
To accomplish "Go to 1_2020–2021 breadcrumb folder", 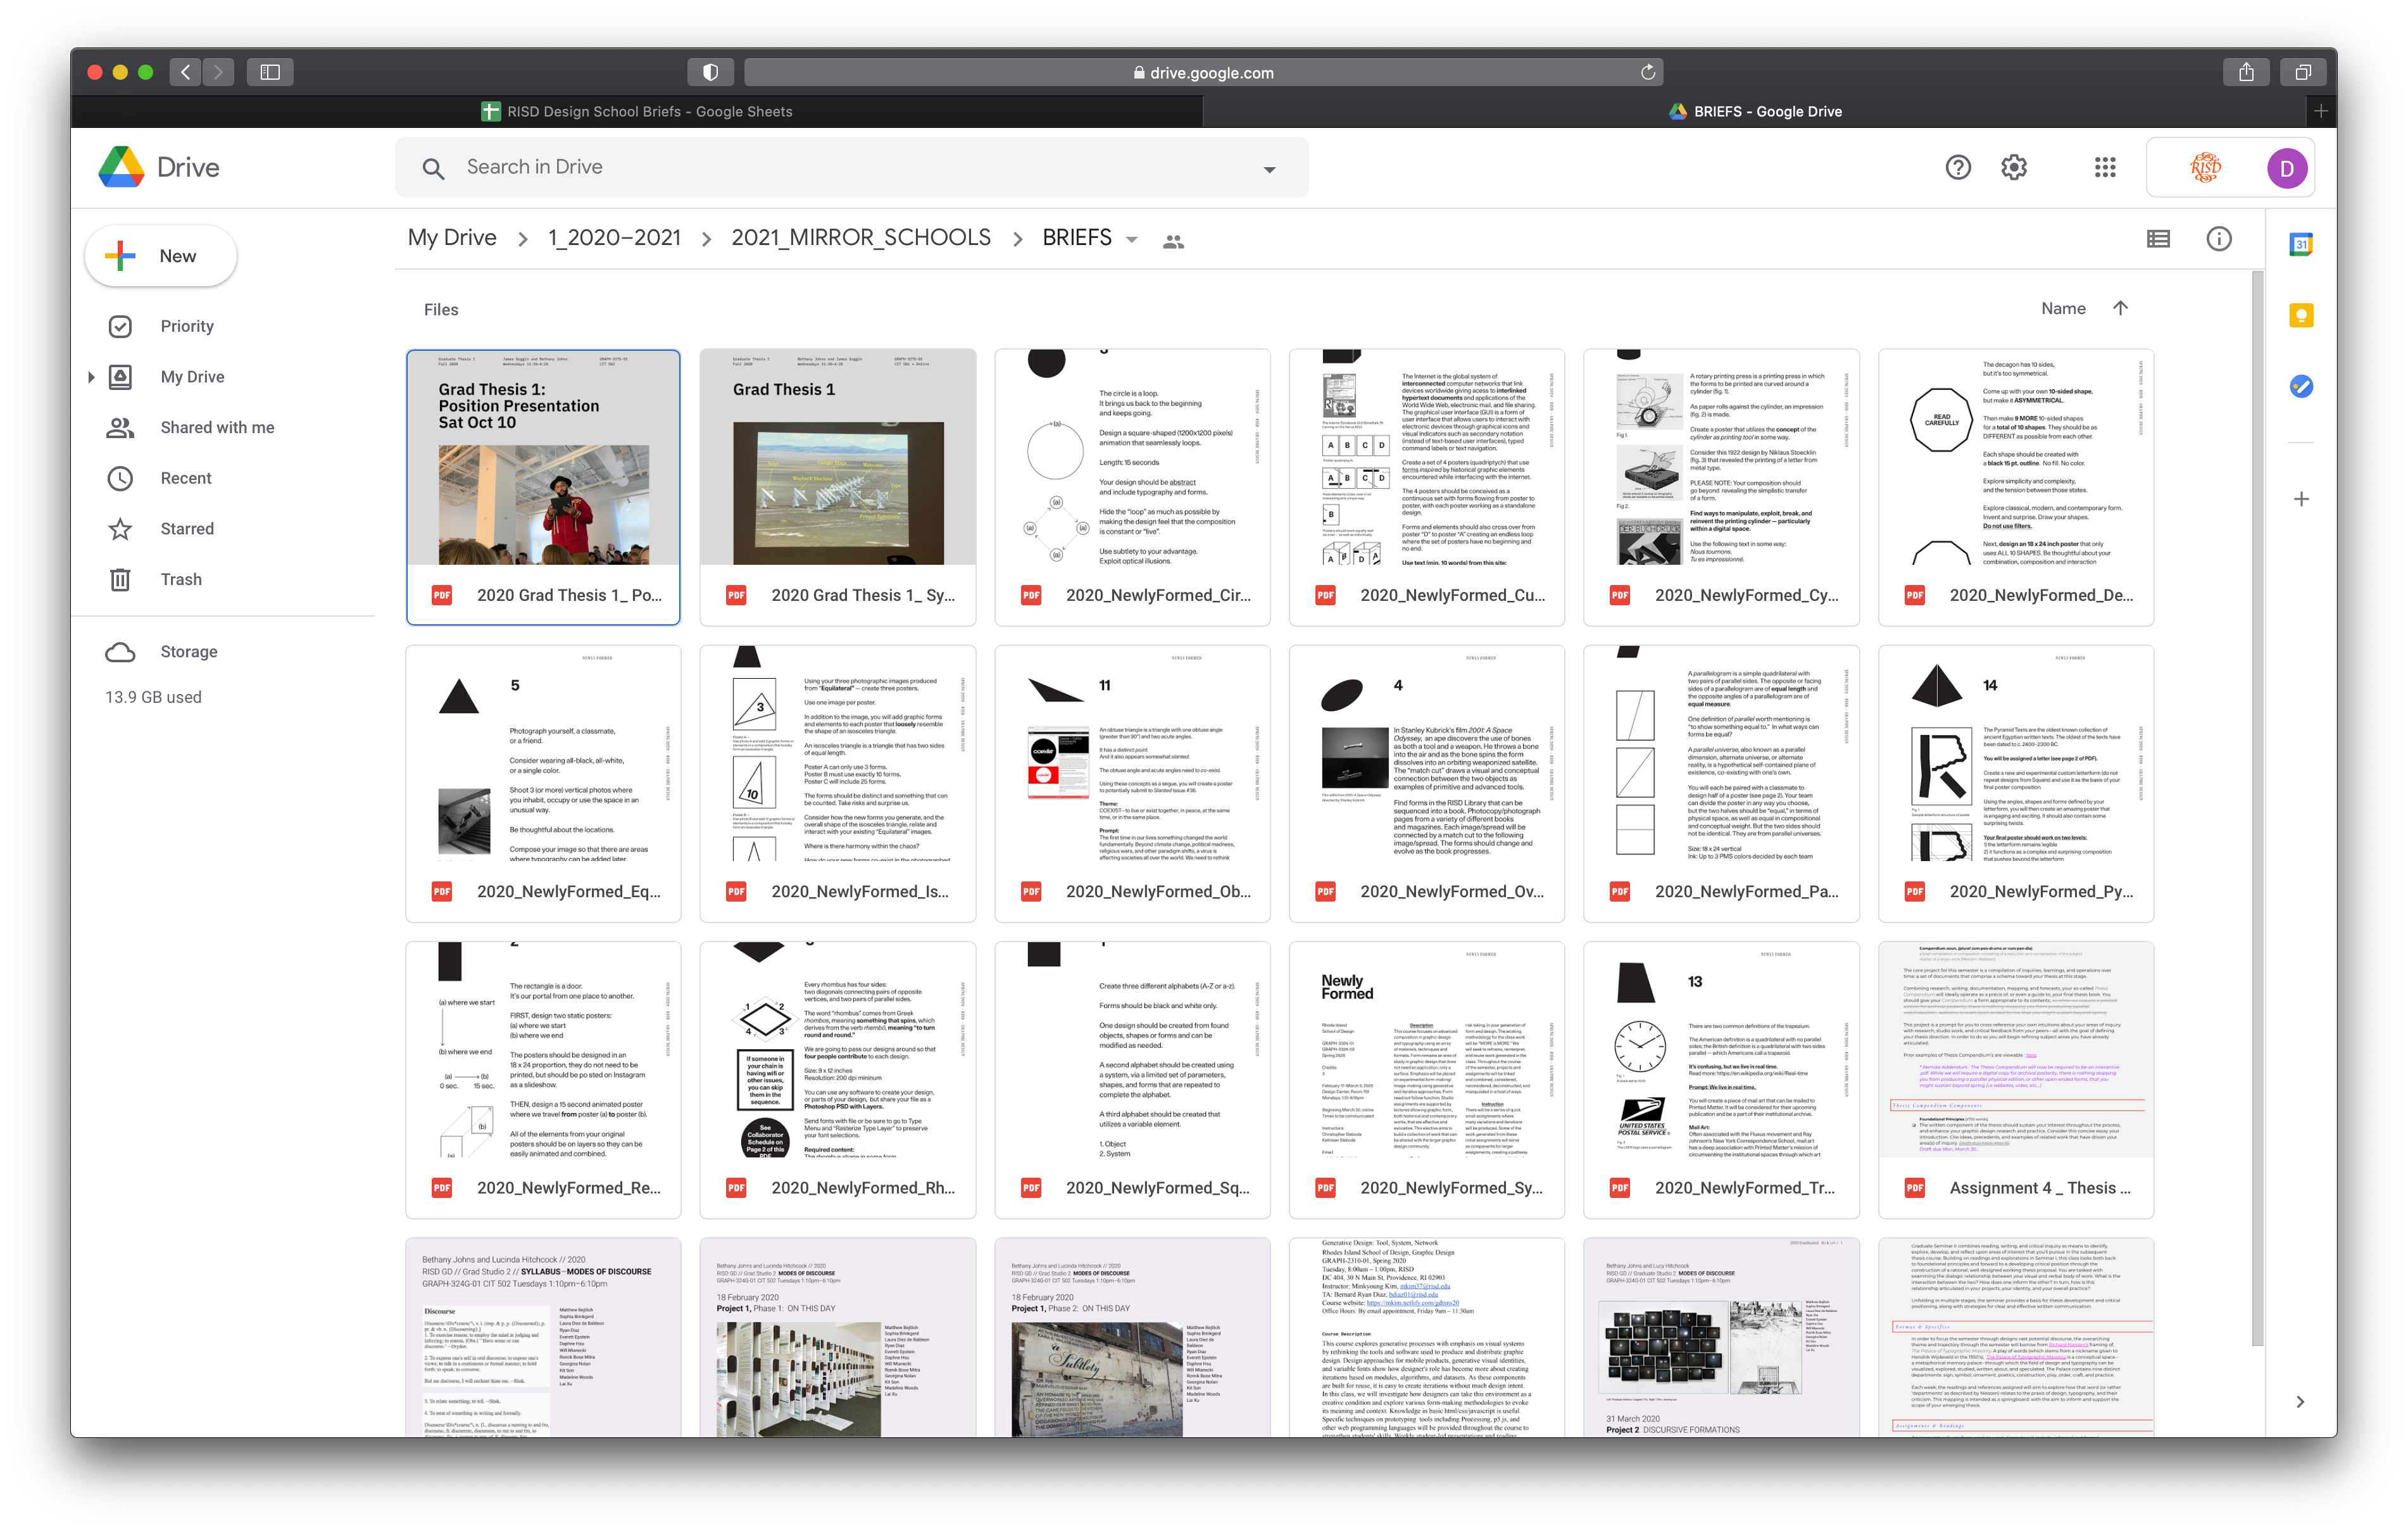I will (x=614, y=238).
